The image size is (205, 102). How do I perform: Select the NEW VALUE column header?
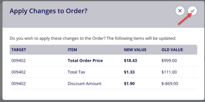pos(135,50)
